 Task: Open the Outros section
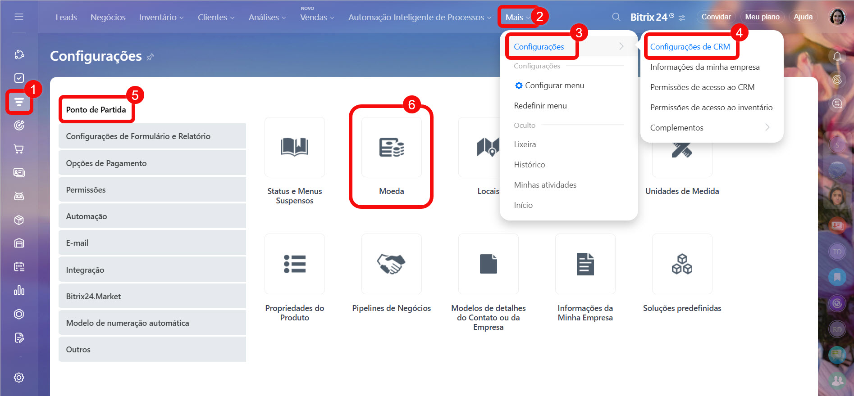coord(152,349)
